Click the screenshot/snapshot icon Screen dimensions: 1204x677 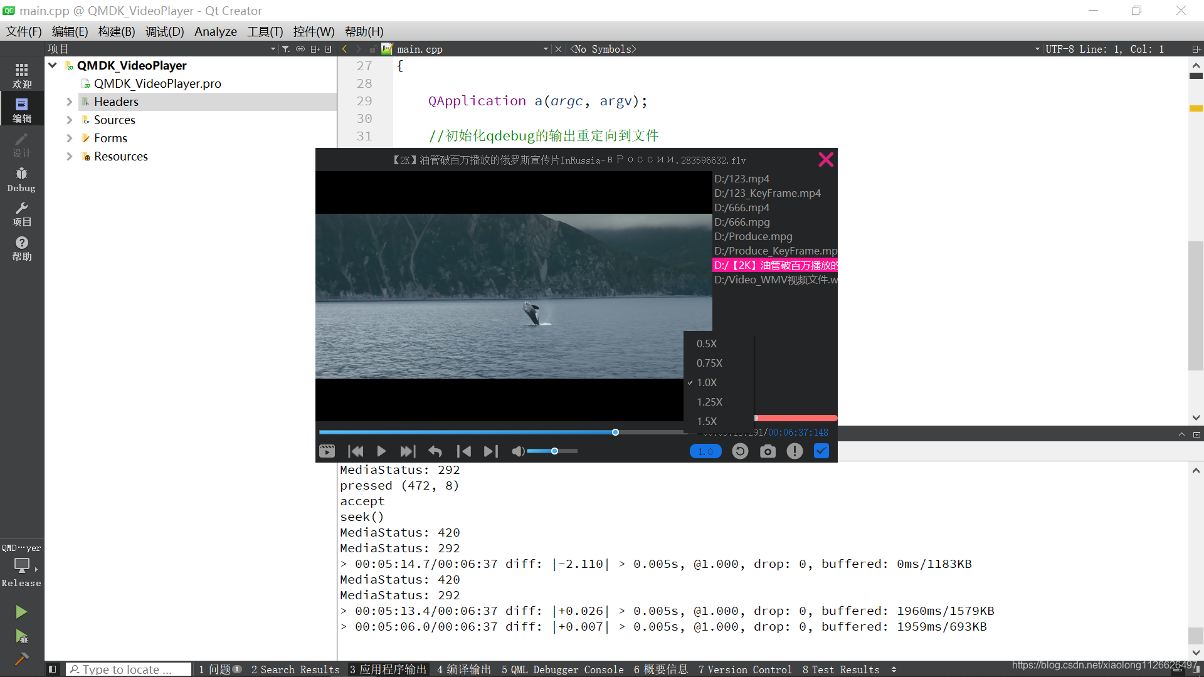(766, 451)
